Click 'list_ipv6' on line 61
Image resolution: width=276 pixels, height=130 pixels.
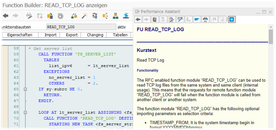coord(60,66)
